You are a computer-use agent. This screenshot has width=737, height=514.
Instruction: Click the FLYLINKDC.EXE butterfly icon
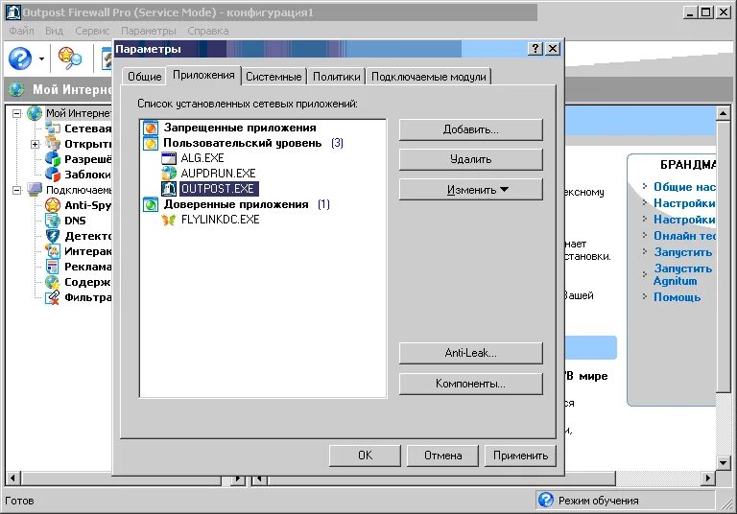(x=169, y=220)
